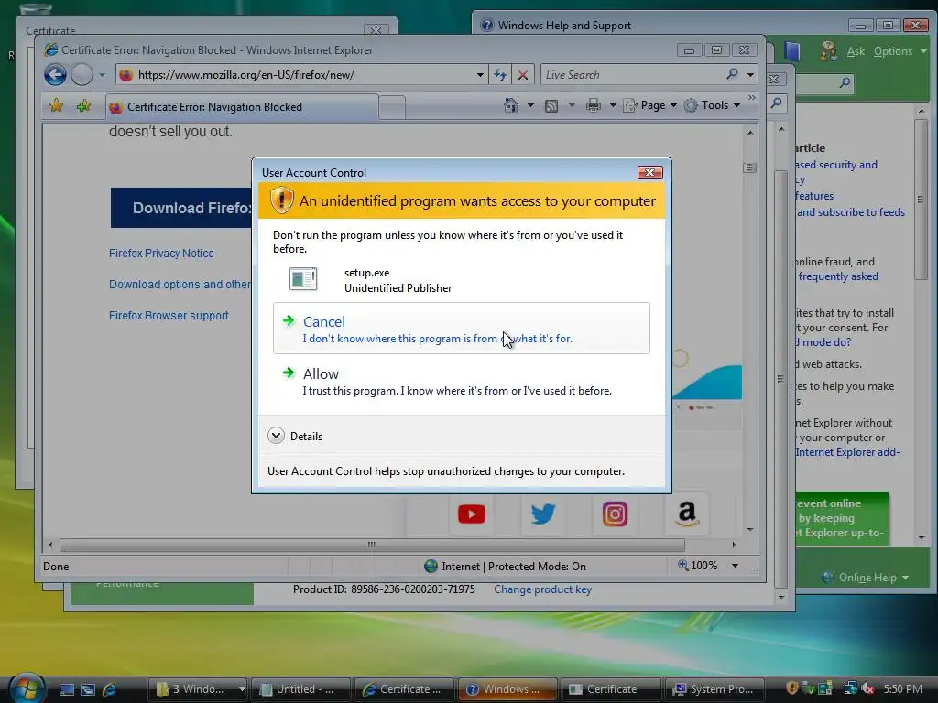The image size is (938, 703).
Task: Open the Amazon shortcut tile
Action: click(x=687, y=514)
